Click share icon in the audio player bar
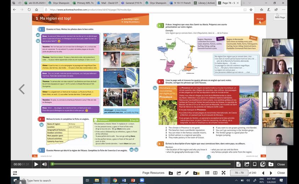 click(247, 164)
